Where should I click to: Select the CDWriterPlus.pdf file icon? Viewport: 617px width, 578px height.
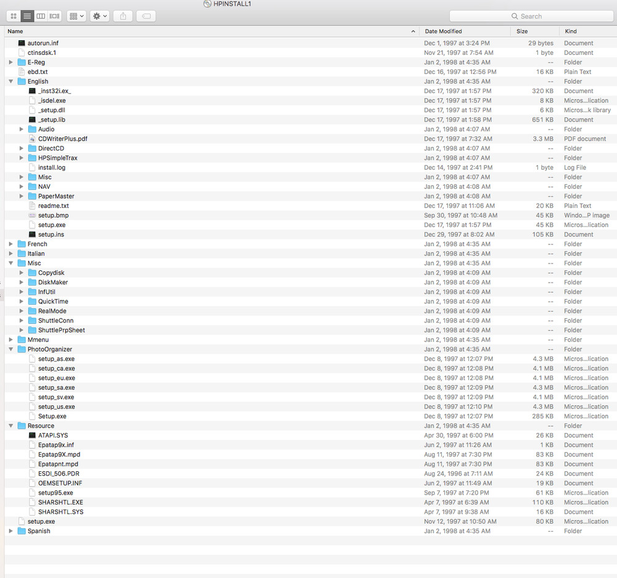33,139
